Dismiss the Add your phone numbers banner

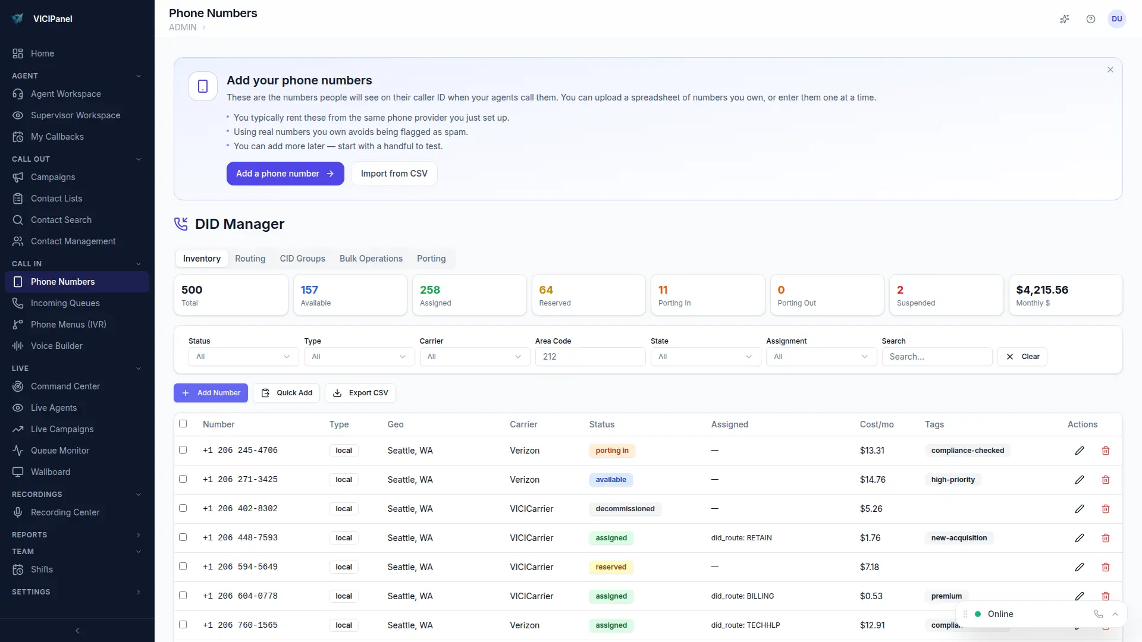[x=1110, y=70]
